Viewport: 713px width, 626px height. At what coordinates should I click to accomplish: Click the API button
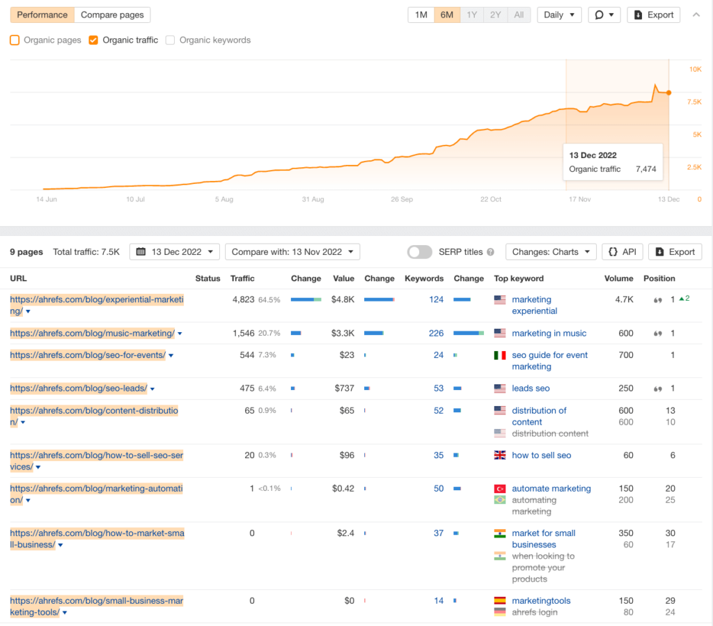[622, 252]
